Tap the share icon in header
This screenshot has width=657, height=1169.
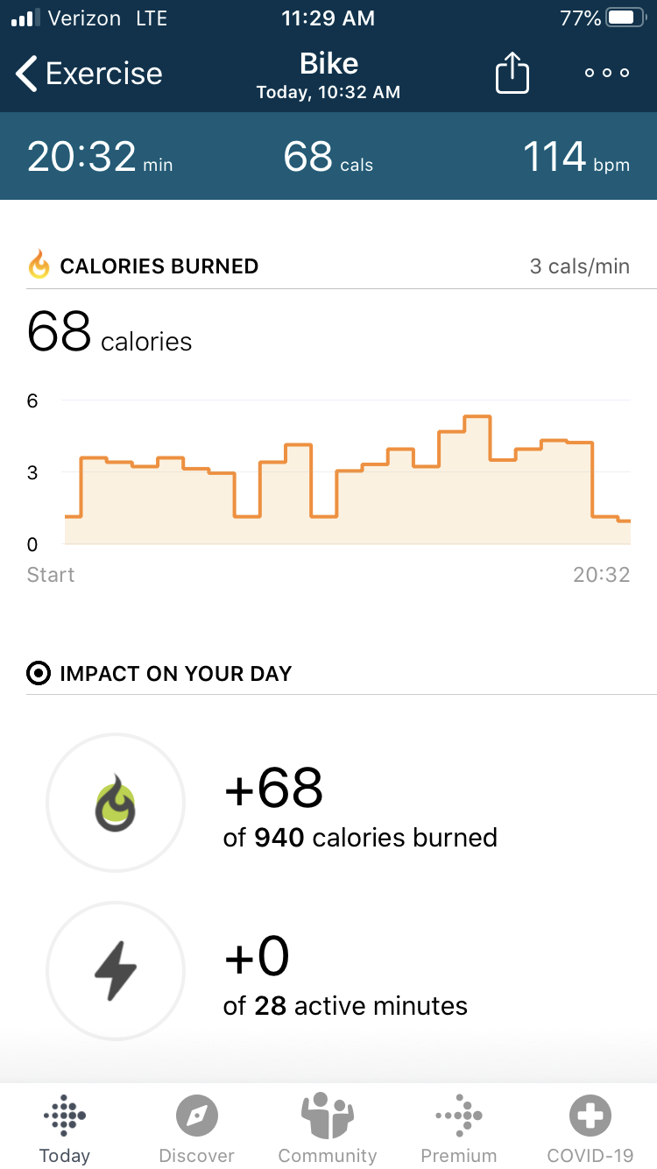click(x=512, y=74)
